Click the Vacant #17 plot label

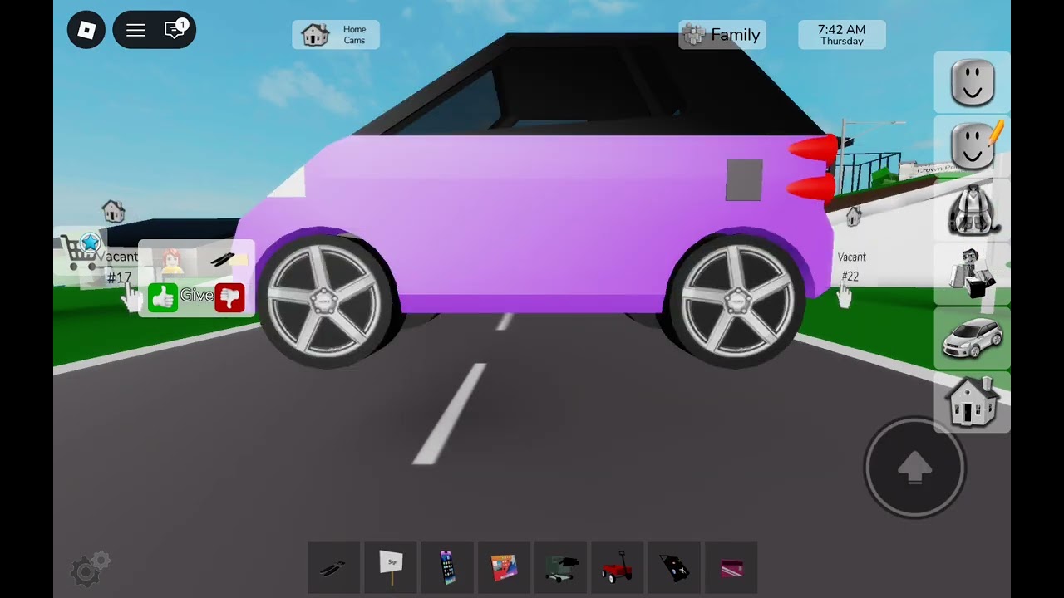pyautogui.click(x=119, y=267)
